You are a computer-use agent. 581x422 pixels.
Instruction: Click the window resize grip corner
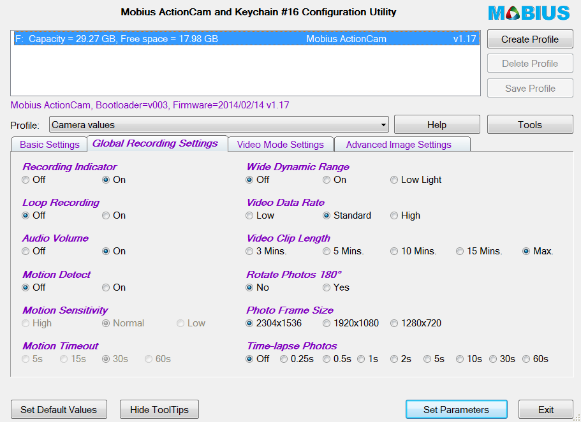[577, 418]
